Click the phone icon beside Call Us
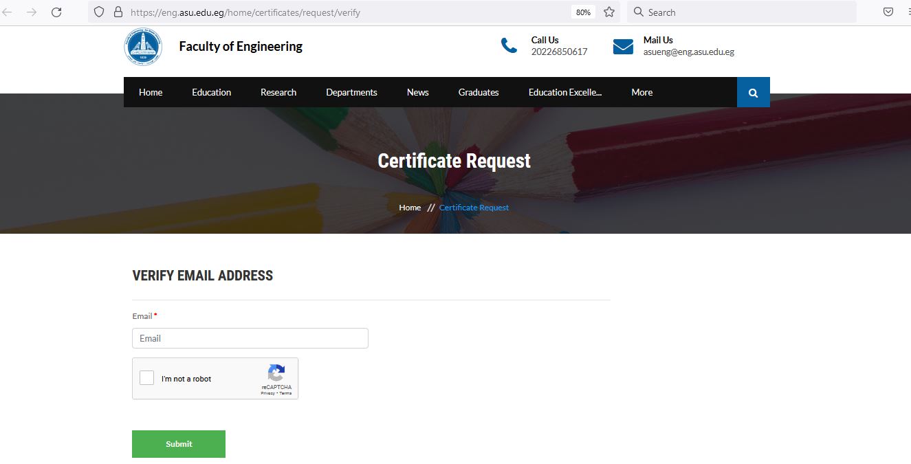 point(509,46)
